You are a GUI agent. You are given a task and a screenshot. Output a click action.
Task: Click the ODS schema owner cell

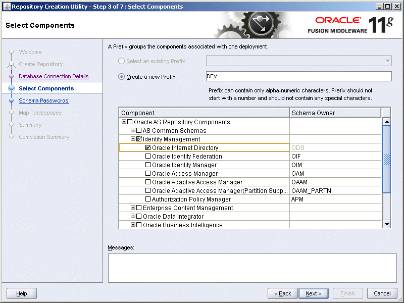335,147
